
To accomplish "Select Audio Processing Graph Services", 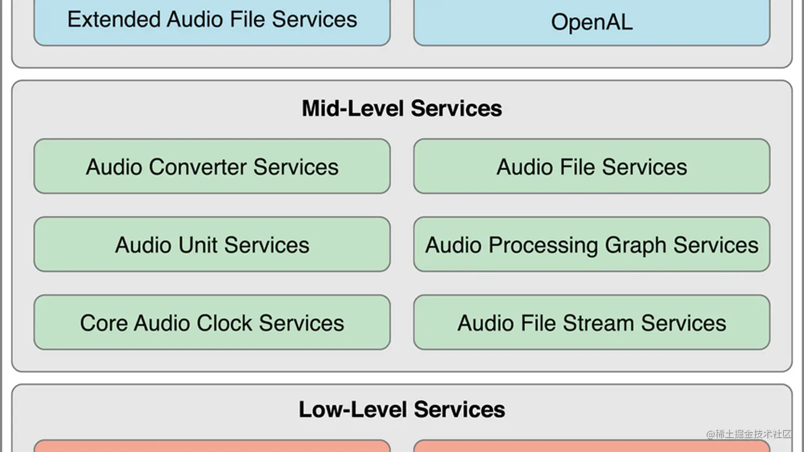I will click(x=591, y=244).
